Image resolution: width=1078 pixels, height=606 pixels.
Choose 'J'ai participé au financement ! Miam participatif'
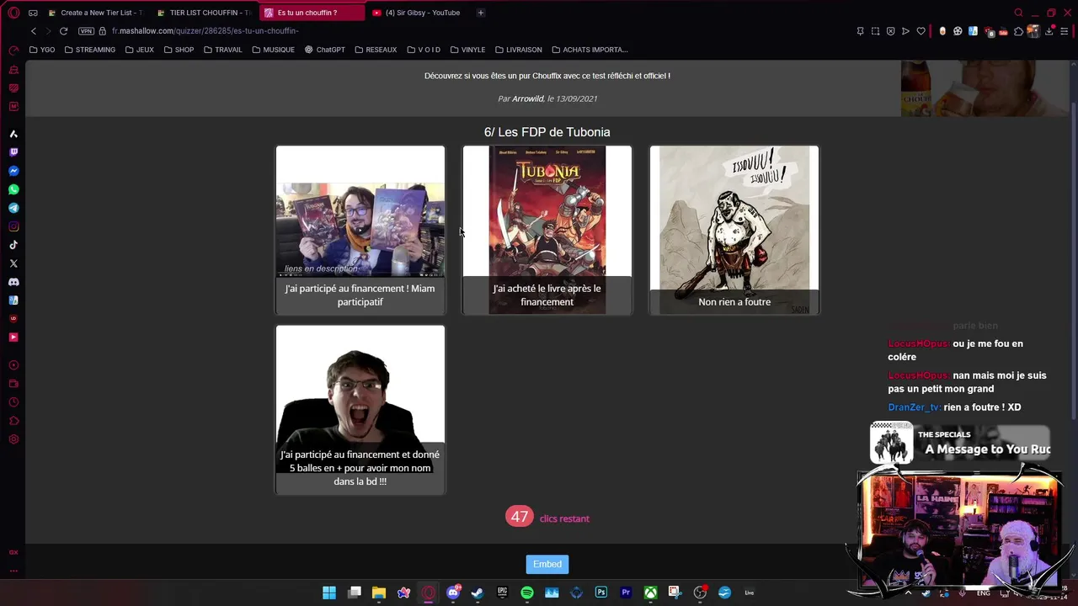(360, 230)
